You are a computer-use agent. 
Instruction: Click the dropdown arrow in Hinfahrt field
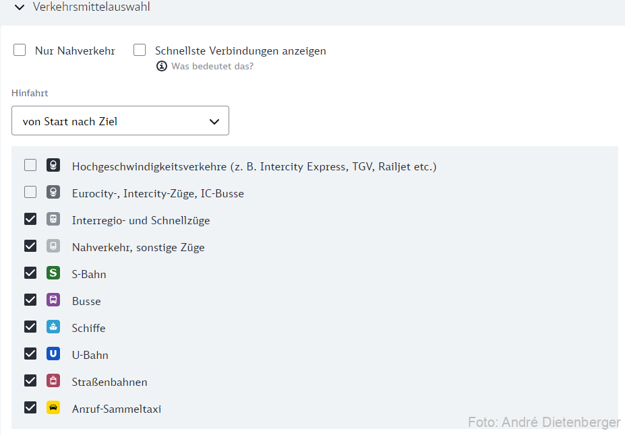(214, 121)
